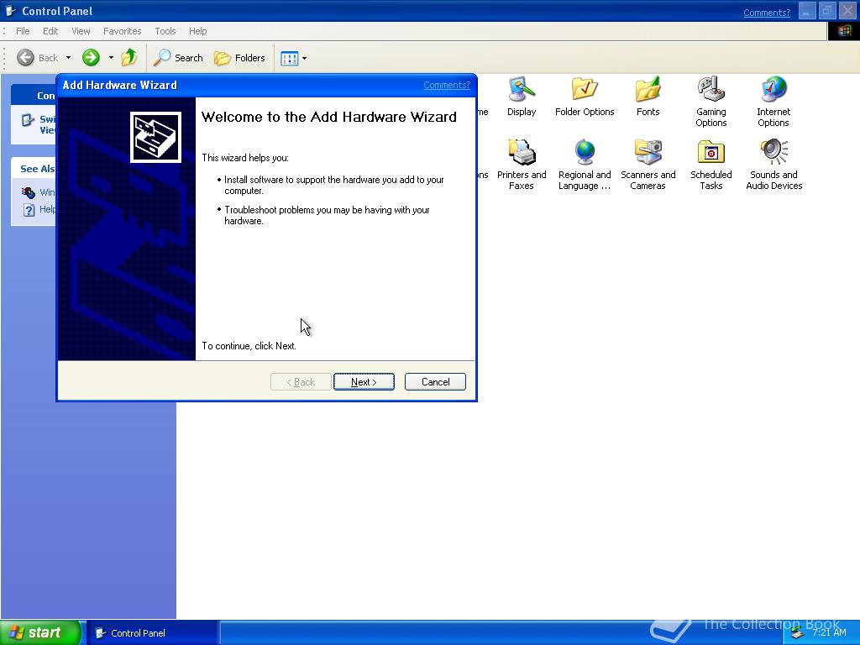This screenshot has height=645, width=860.
Task: Open the Display control panel icon
Action: [x=521, y=89]
